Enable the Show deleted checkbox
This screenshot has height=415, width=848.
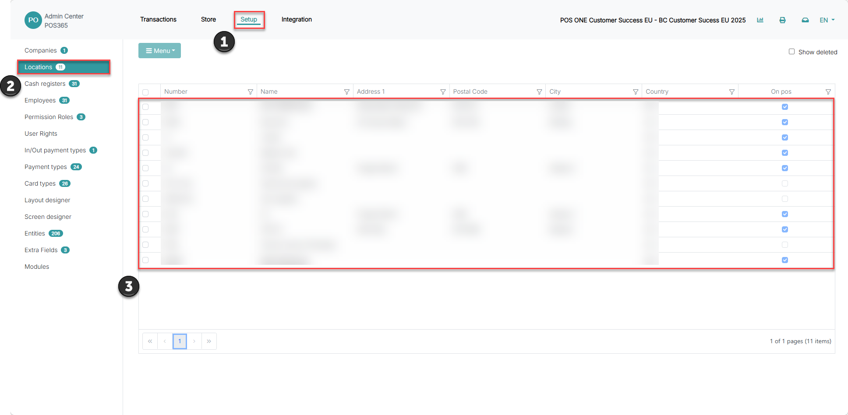coord(791,52)
